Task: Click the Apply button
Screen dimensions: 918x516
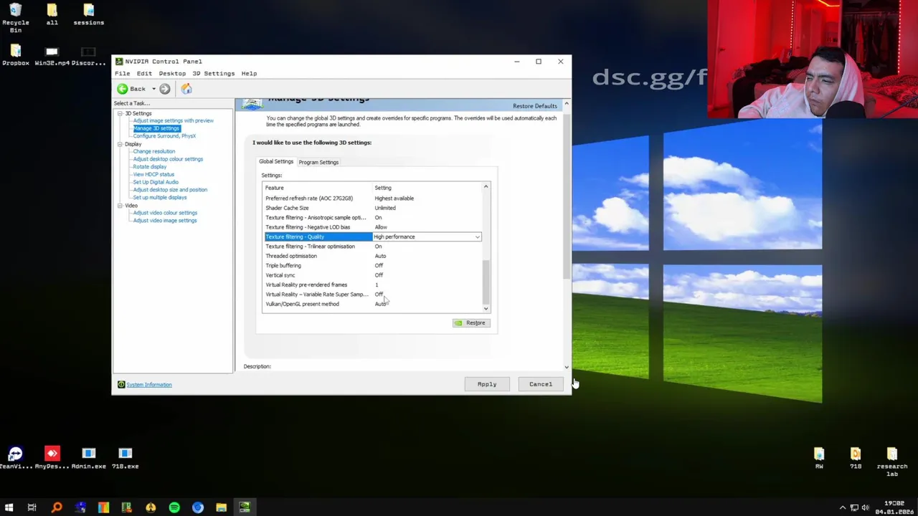Action: tap(487, 384)
